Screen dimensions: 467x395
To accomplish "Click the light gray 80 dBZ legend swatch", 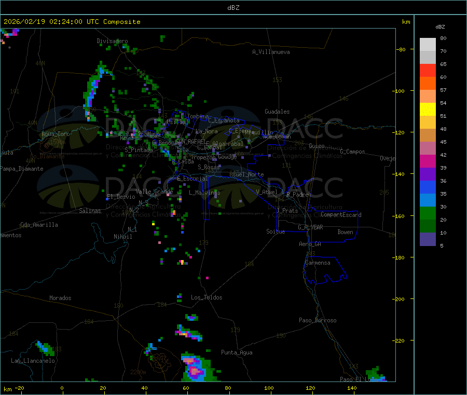I will pyautogui.click(x=428, y=45).
